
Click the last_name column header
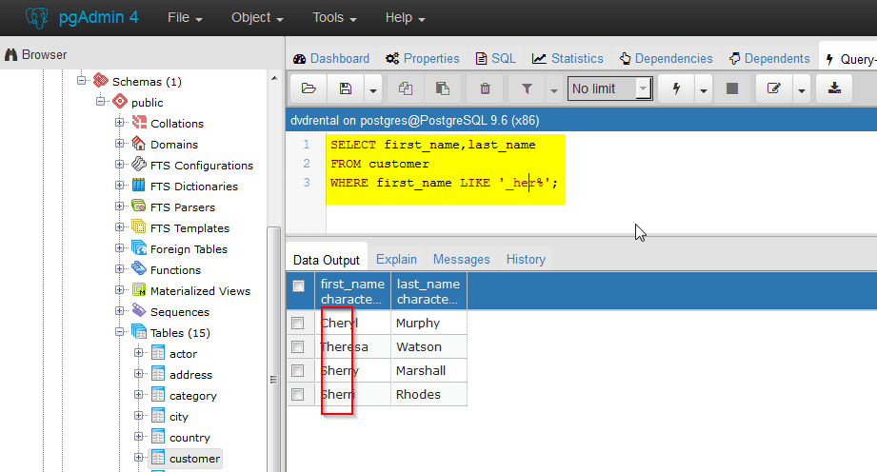pos(429,291)
